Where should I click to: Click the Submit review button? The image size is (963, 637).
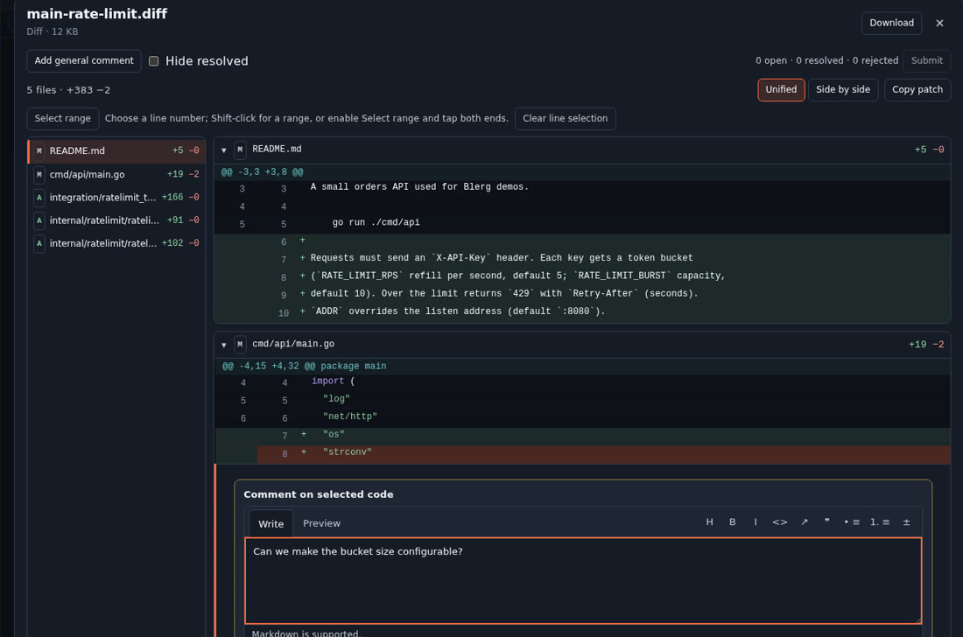click(926, 60)
